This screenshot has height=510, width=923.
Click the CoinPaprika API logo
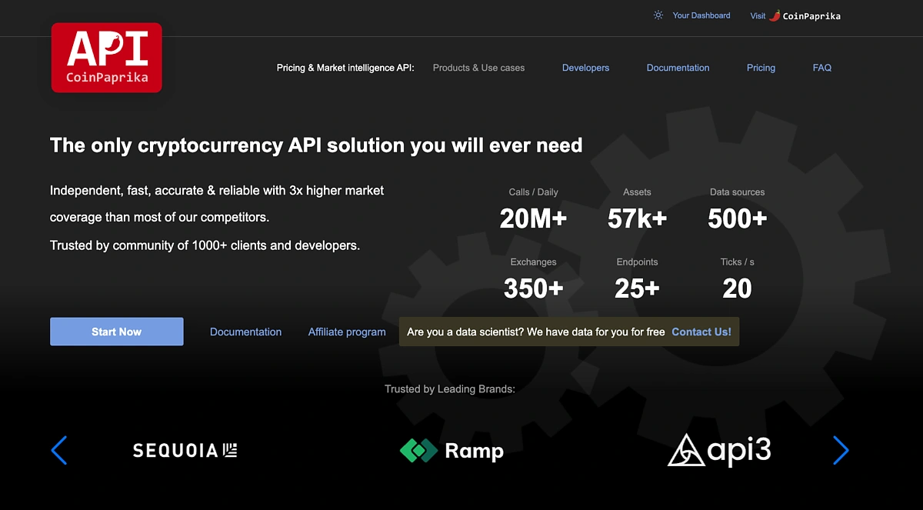pos(106,58)
